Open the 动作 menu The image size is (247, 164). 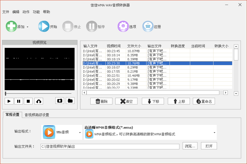coord(26,12)
